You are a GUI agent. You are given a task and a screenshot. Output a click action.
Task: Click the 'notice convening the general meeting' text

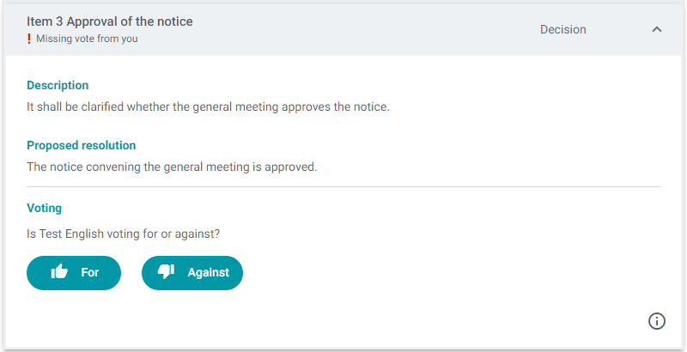click(x=149, y=167)
